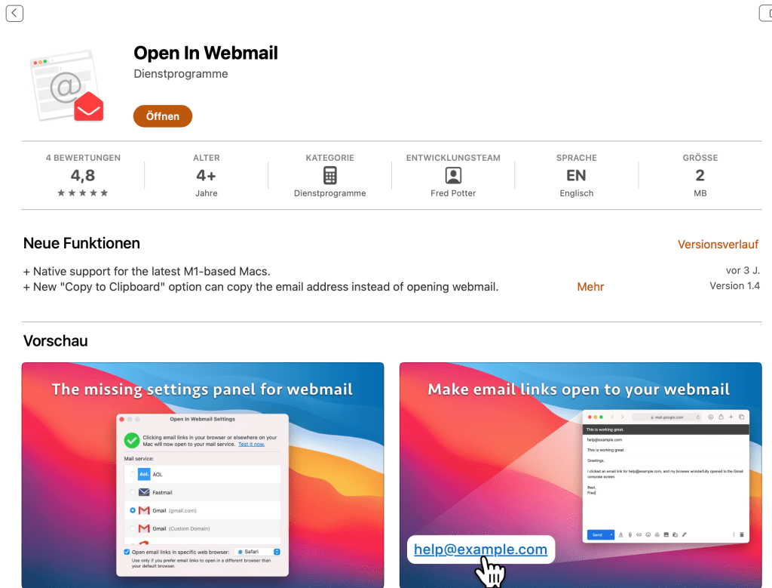Open the Versionsverlauf link
772x588 pixels.
[x=718, y=245]
